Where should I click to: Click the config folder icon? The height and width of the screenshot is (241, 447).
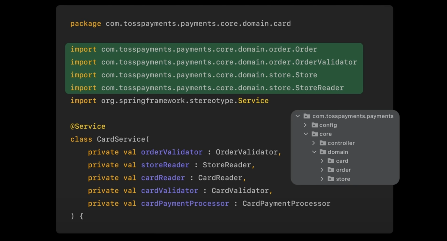tap(315, 125)
